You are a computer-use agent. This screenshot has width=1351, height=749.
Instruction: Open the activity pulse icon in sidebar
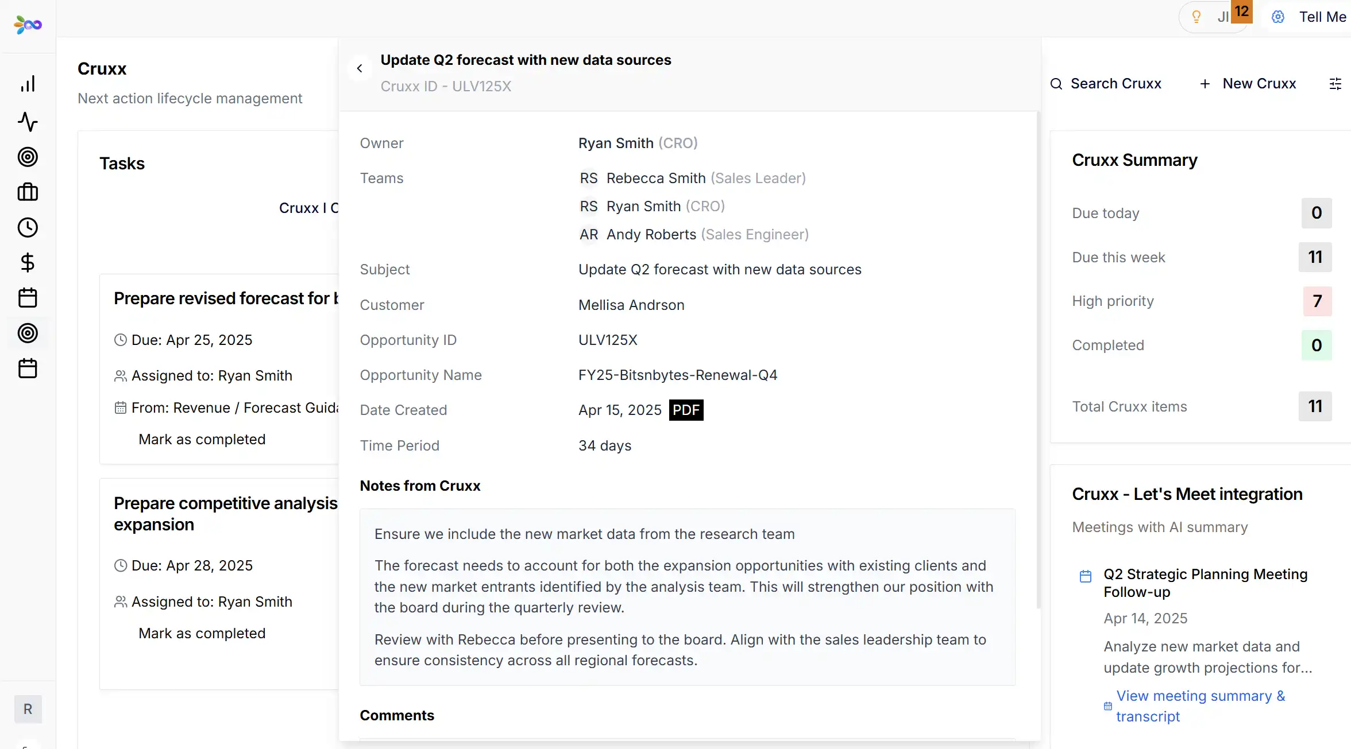28,122
